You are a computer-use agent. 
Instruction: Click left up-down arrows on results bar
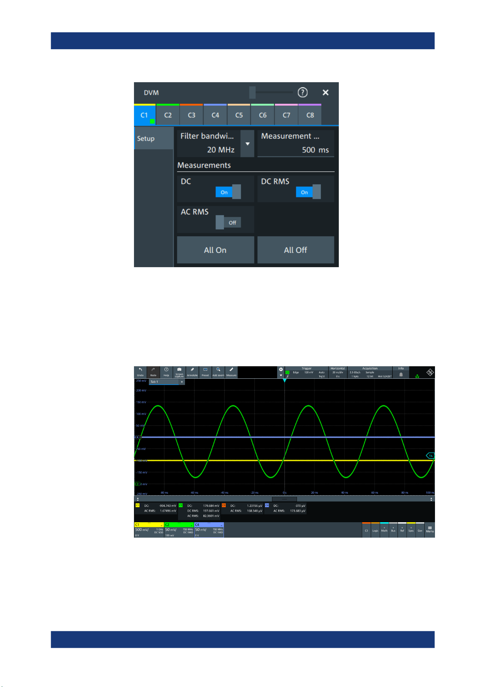(138, 499)
